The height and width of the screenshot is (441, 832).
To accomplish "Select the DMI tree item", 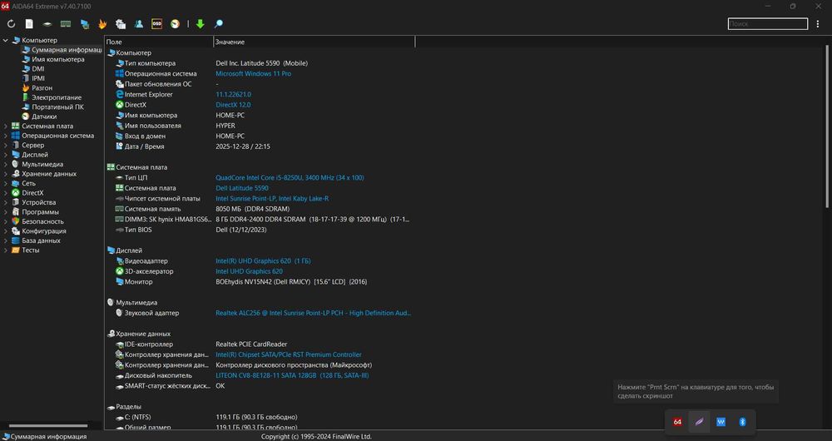I will tap(37, 69).
